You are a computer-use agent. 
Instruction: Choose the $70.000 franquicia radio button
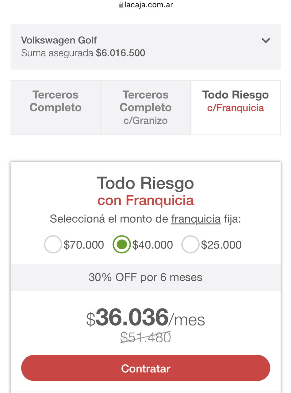pyautogui.click(x=53, y=245)
